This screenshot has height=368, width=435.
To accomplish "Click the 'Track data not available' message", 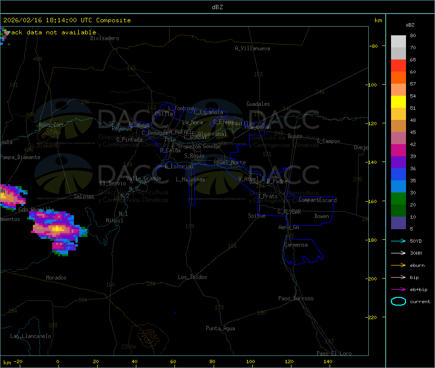I will tap(50, 32).
